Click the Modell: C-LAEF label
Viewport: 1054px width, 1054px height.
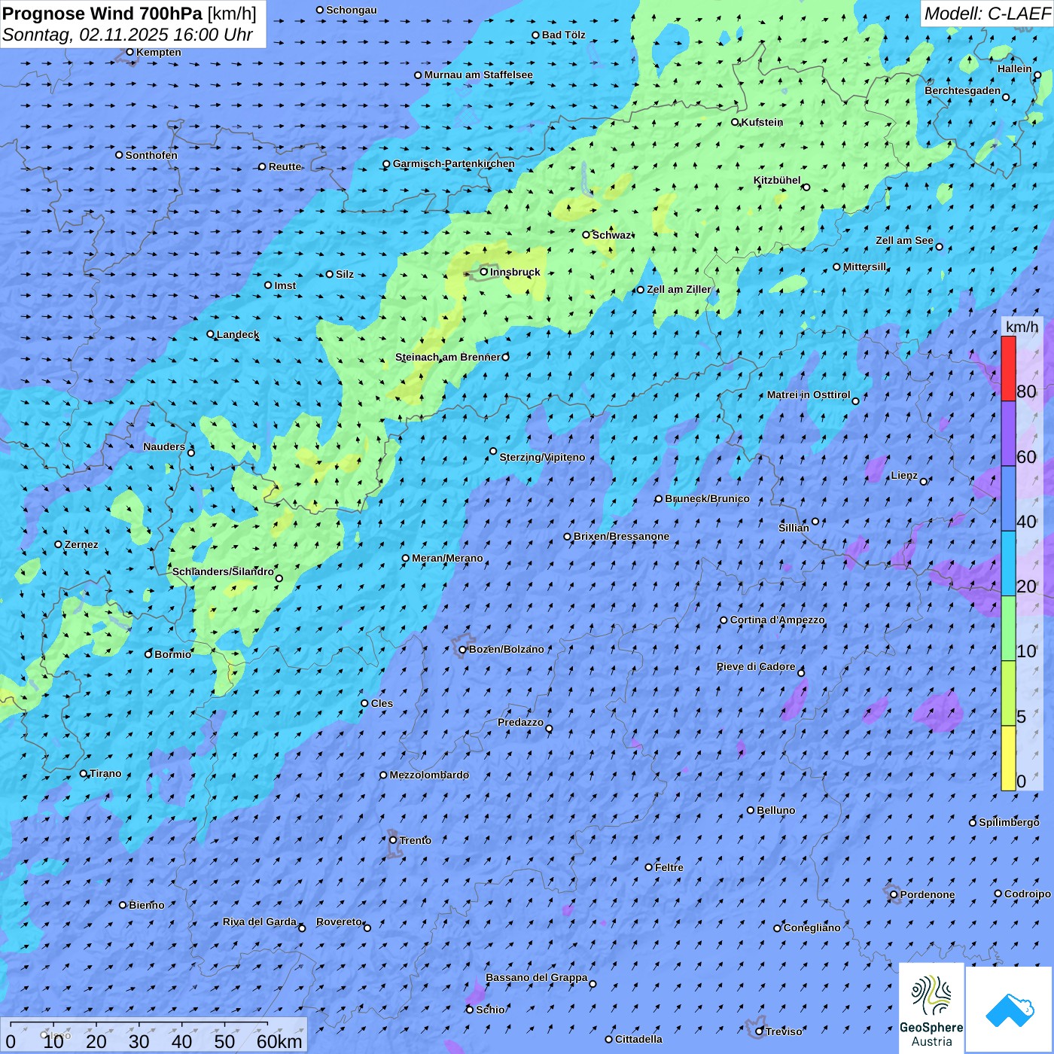click(x=987, y=14)
